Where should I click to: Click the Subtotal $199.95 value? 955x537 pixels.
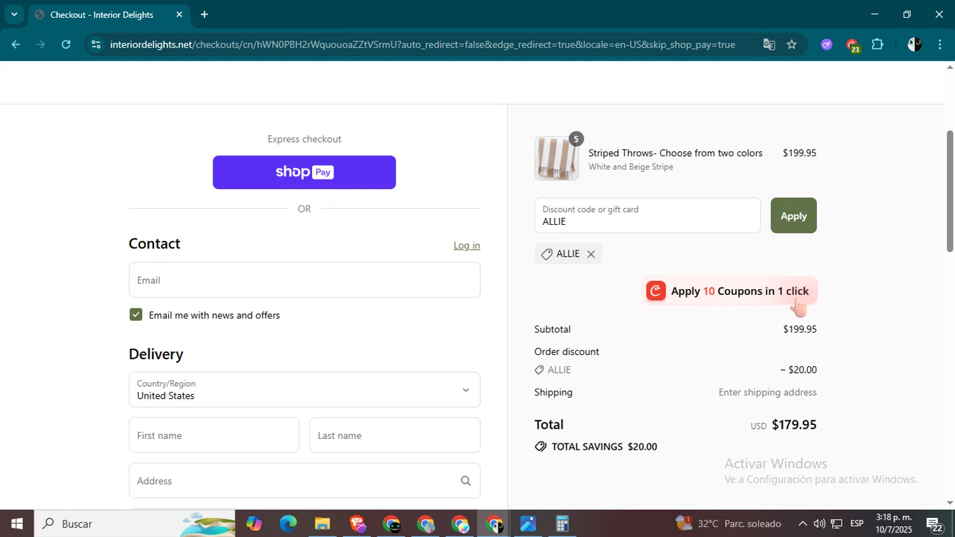[x=800, y=329]
